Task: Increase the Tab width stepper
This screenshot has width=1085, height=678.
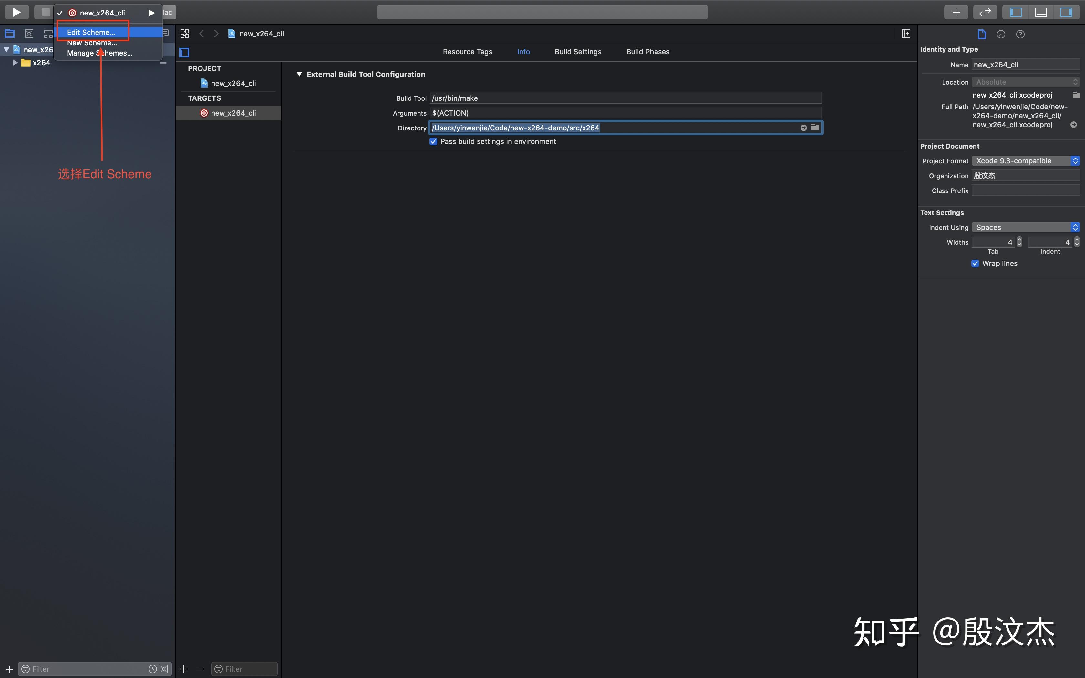Action: click(1019, 240)
